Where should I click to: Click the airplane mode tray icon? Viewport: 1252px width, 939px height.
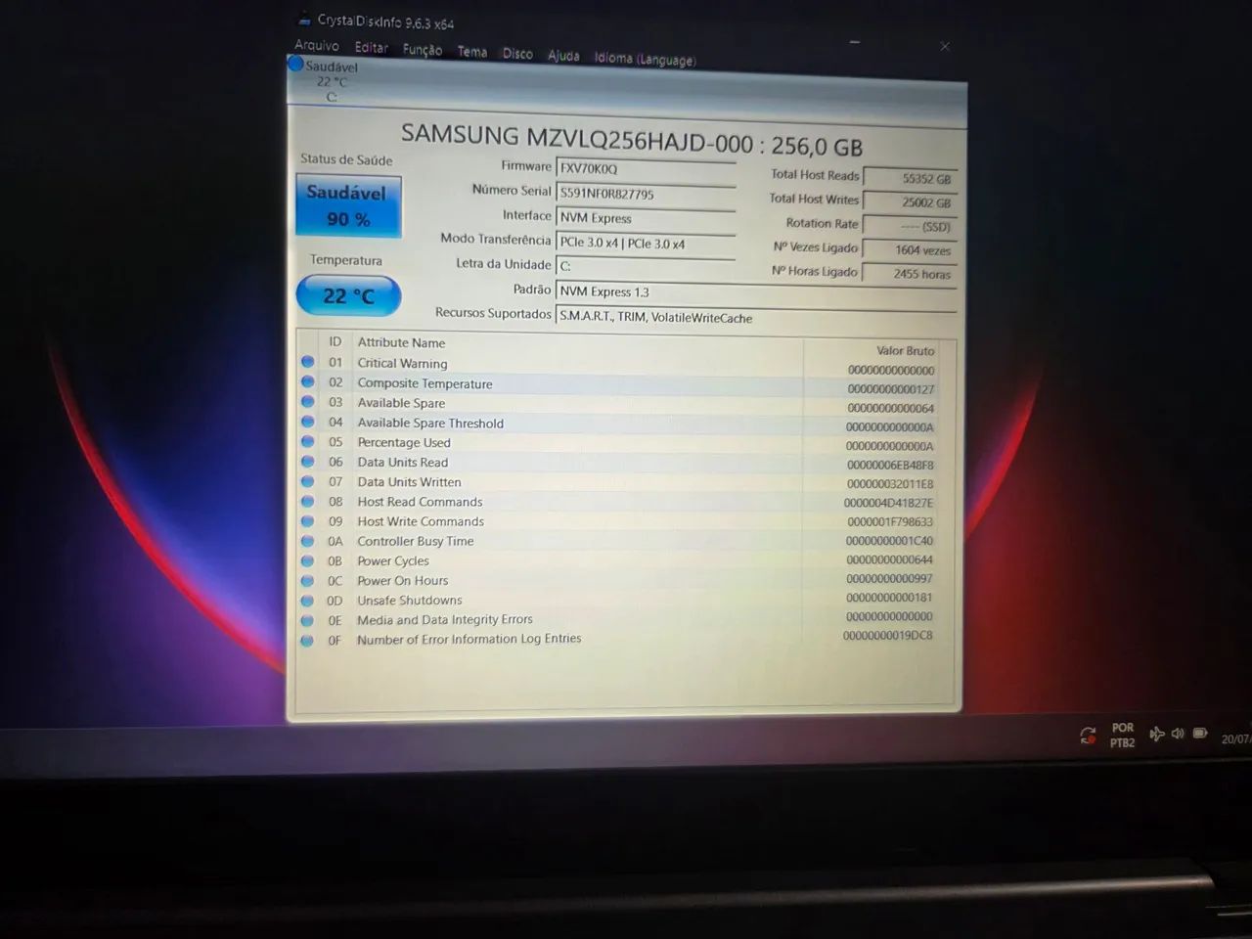click(1156, 734)
